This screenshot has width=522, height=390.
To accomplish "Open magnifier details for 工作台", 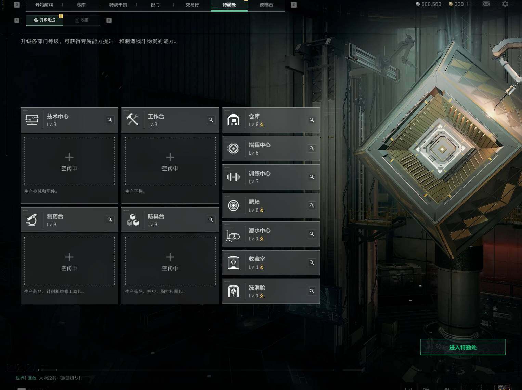I will 211,120.
